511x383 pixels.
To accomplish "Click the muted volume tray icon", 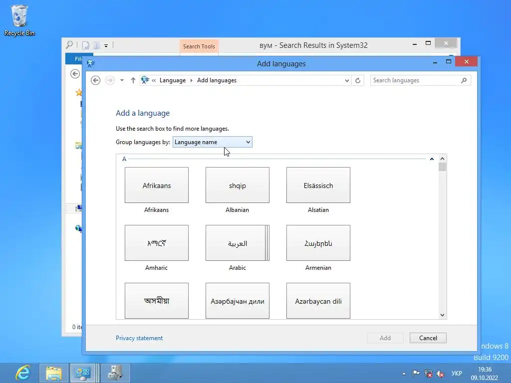I will [x=440, y=374].
